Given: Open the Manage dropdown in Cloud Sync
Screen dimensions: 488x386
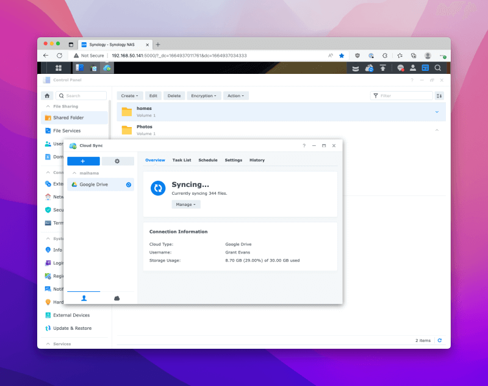Looking at the screenshot, I should tap(185, 204).
